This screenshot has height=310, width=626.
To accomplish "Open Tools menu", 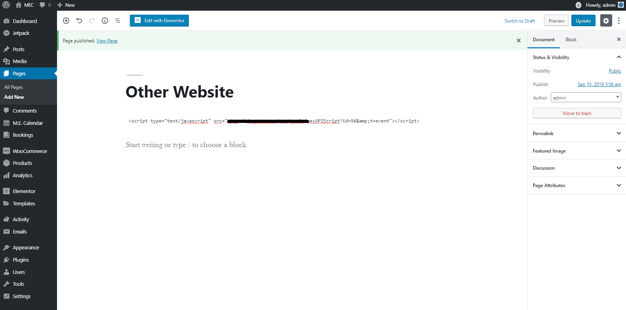I will click(x=29, y=284).
